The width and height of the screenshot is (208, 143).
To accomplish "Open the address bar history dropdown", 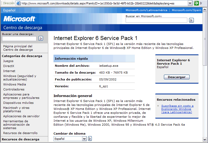I will [190, 3].
